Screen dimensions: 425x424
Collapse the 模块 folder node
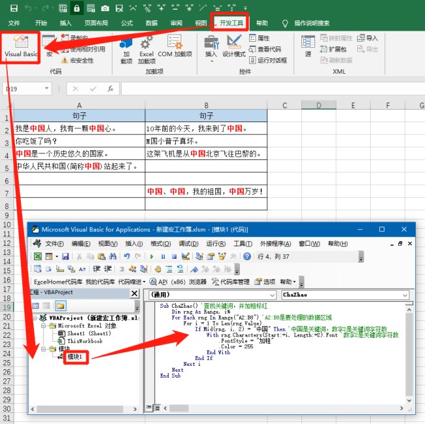pyautogui.click(x=43, y=349)
